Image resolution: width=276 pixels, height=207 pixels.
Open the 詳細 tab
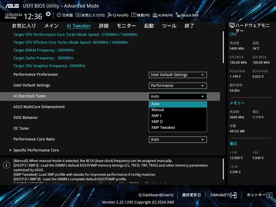104,26
